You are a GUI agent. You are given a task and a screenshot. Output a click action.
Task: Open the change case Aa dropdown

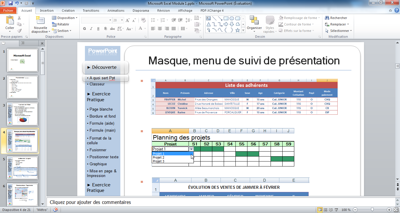129,28
